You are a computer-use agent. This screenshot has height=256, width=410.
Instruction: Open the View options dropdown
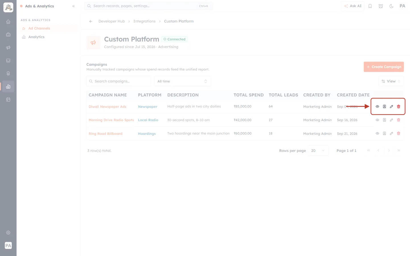tap(391, 81)
